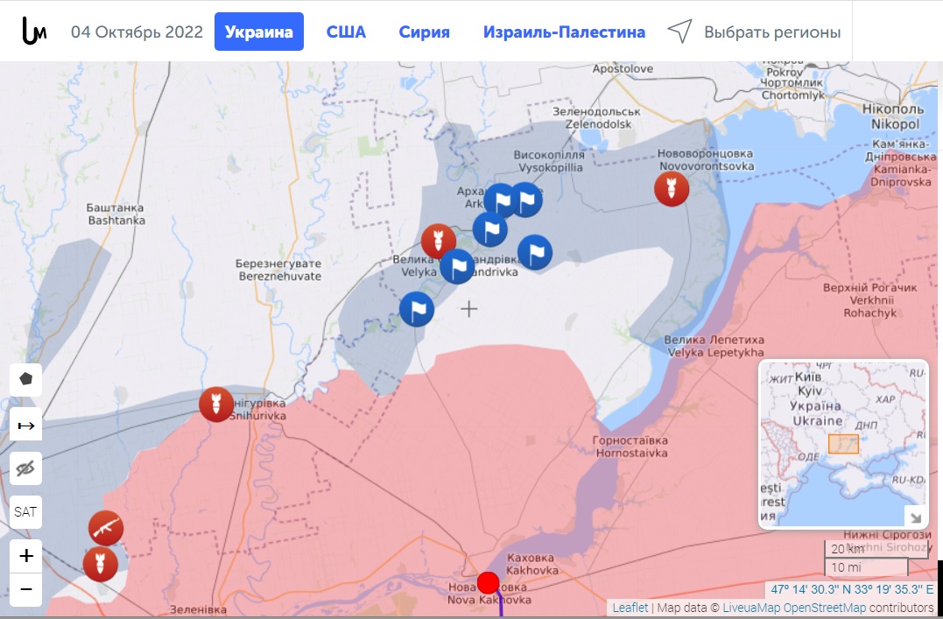Click the Ukraine overview minimap
Viewport: 943px width, 619px height.
tap(844, 444)
